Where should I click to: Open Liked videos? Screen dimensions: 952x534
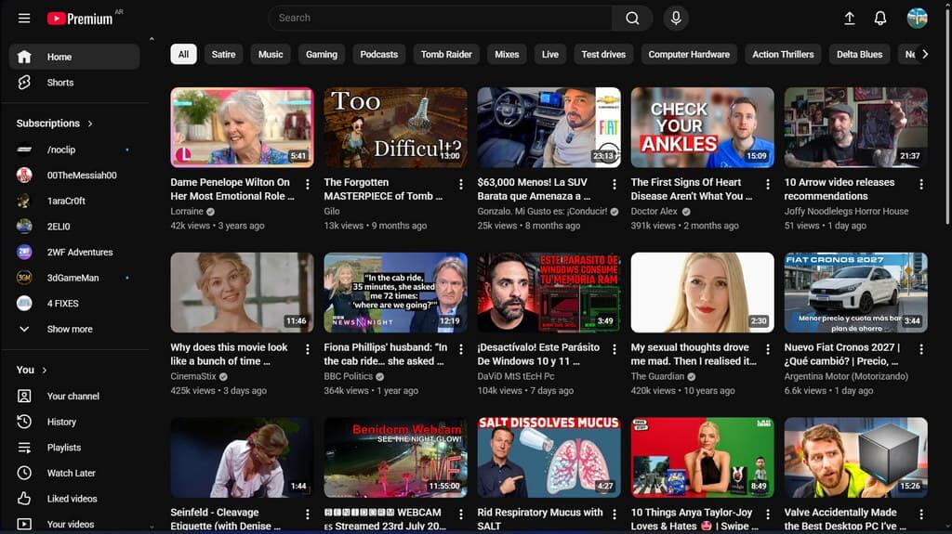point(74,499)
